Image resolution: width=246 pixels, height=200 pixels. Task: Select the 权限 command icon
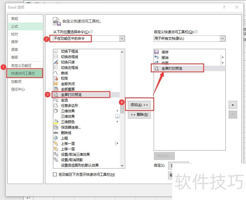pyautogui.click(x=66, y=78)
